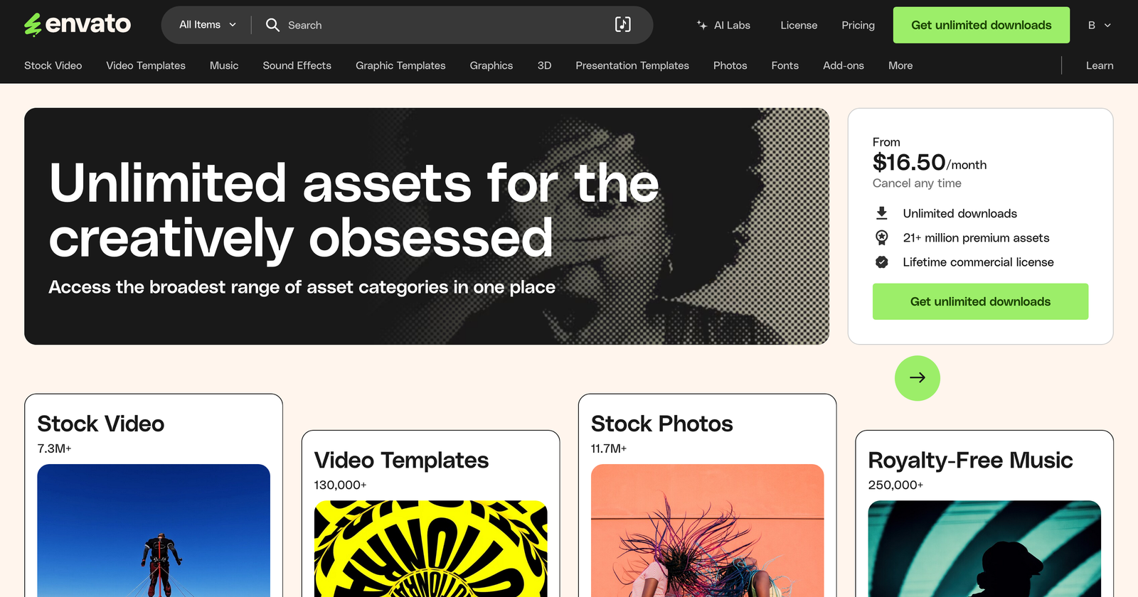Click the hero banner headline 'Unlimited assets for the creatively obsessed'

[353, 210]
